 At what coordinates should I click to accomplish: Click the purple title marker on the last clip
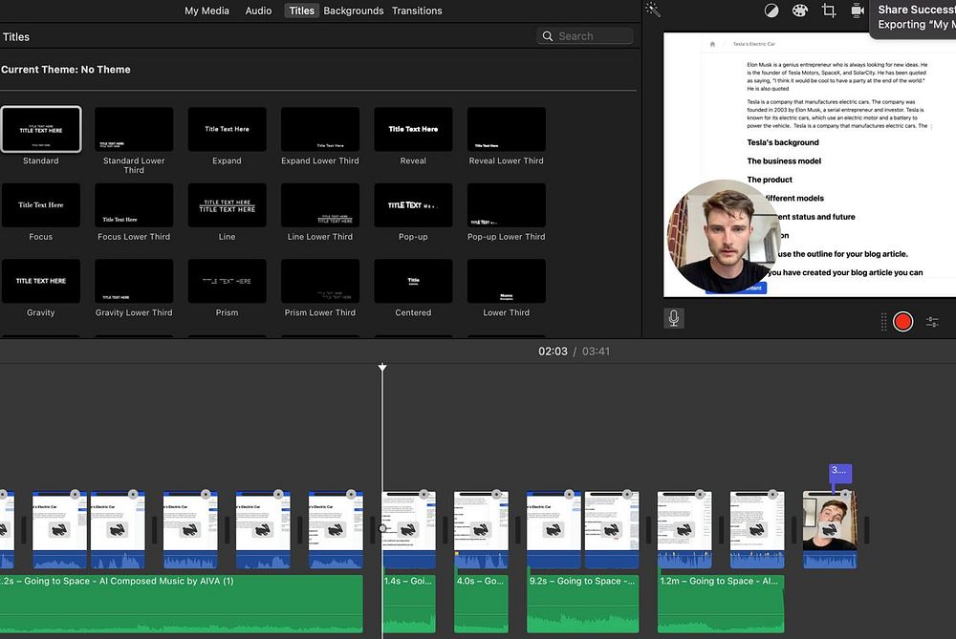pyautogui.click(x=839, y=471)
